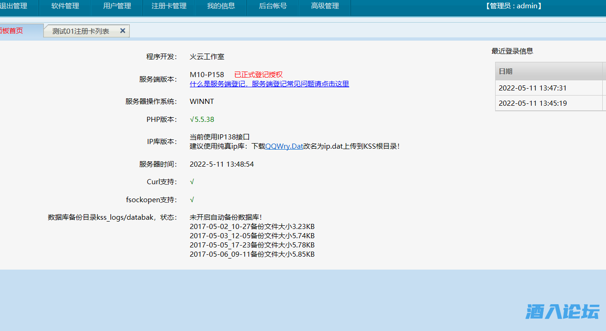Click the 退出管理 menu item
606x331 pixels.
click(14, 6)
